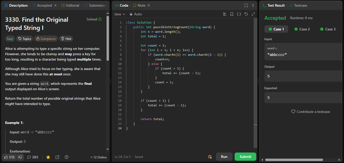Viewport: 344px width, 163px height.
Task: Open the Submissions tab
Action: tap(95, 5)
